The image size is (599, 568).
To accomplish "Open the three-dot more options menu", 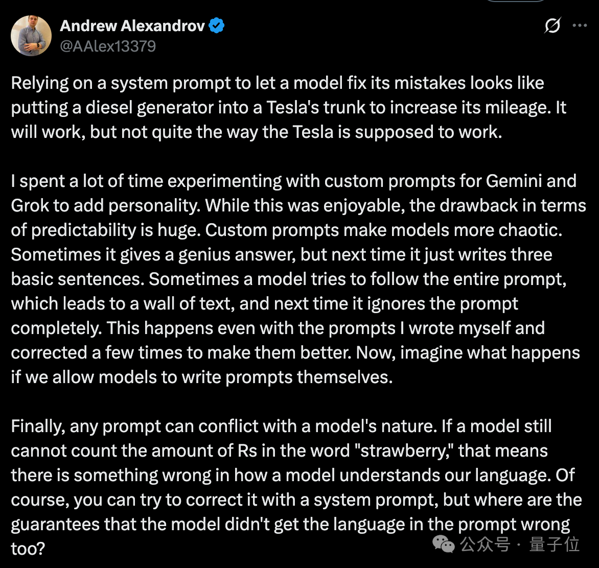I will (580, 26).
